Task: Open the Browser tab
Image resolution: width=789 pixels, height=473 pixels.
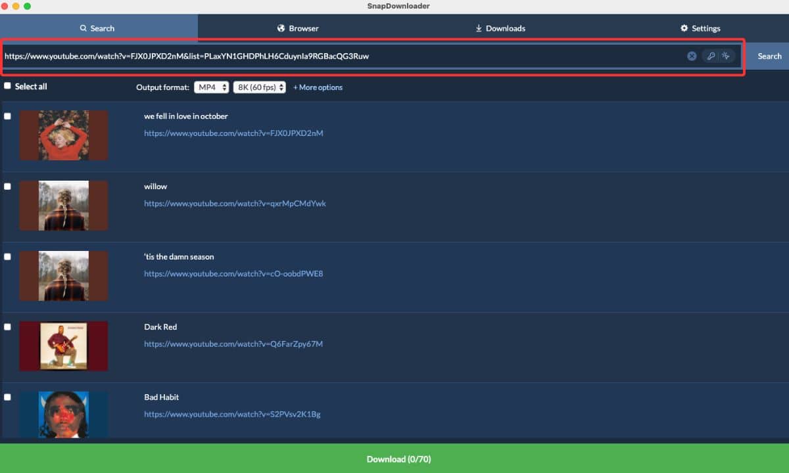Action: pos(298,28)
